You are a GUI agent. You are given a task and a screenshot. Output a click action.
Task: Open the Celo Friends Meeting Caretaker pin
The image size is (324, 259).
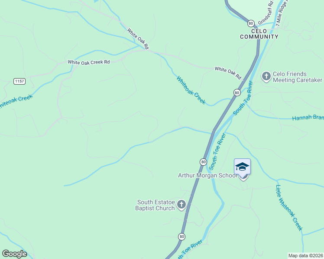(266, 76)
